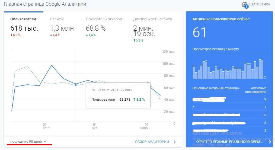Open the Статистика insights icon

(245, 5)
